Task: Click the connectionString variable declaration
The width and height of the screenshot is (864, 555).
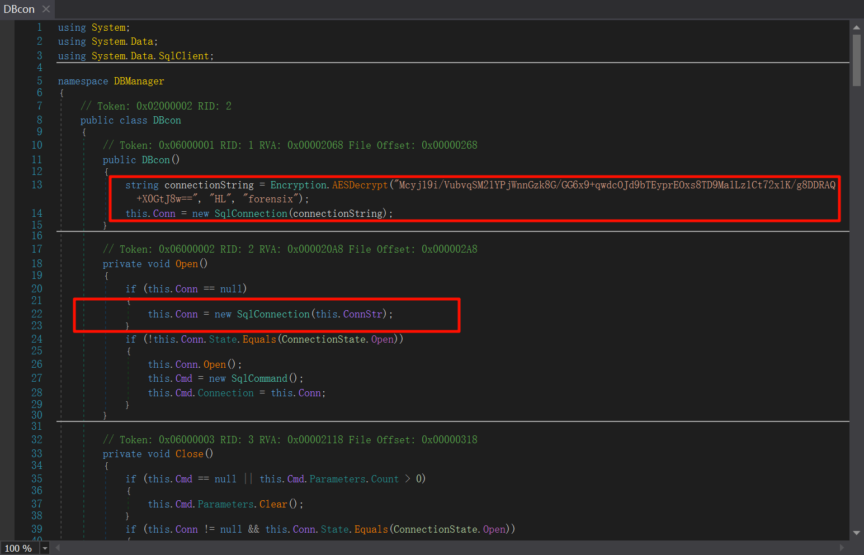Action: point(209,185)
